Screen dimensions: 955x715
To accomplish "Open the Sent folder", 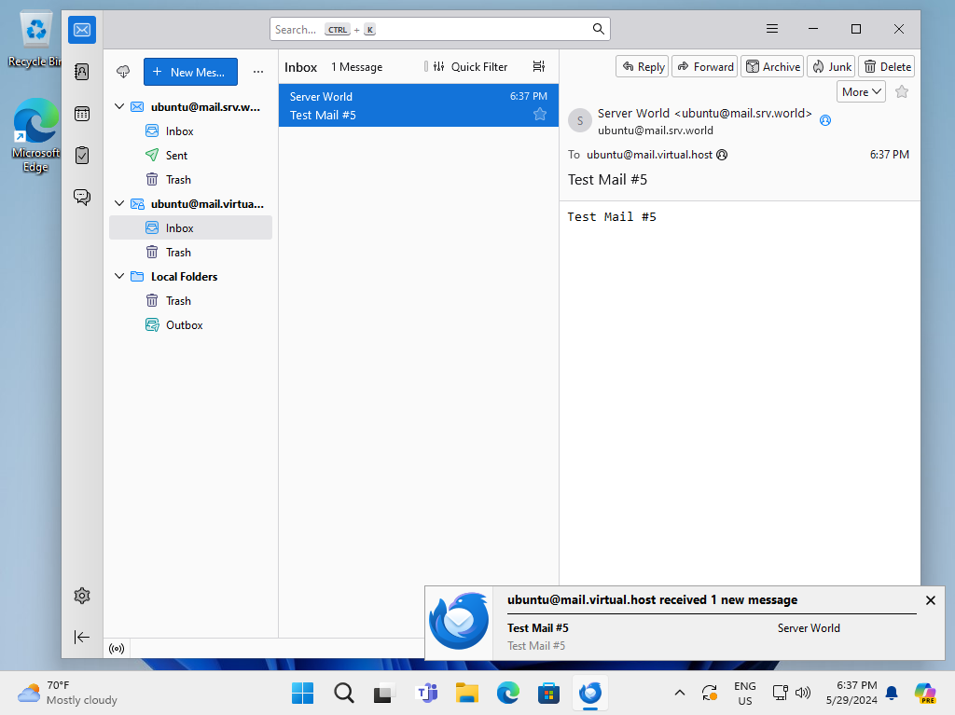I will pos(190,156).
